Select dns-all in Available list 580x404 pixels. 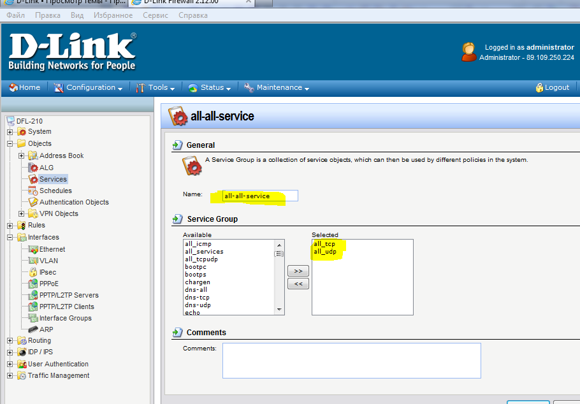point(196,290)
